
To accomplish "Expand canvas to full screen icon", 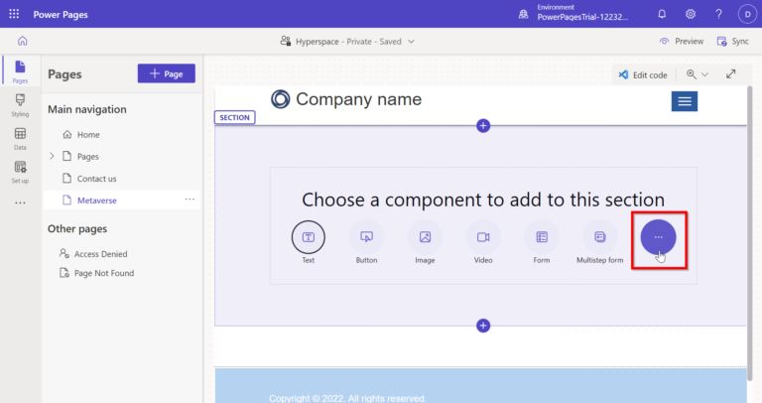I will (731, 73).
